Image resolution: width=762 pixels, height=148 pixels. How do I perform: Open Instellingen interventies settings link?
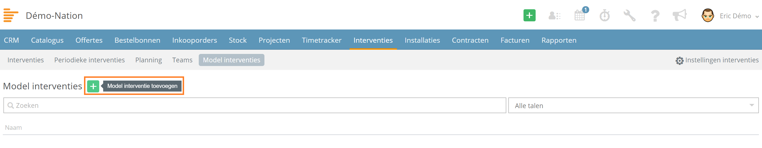pyautogui.click(x=717, y=60)
